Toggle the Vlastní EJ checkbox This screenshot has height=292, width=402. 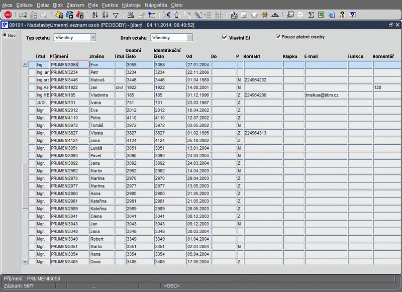[225, 37]
